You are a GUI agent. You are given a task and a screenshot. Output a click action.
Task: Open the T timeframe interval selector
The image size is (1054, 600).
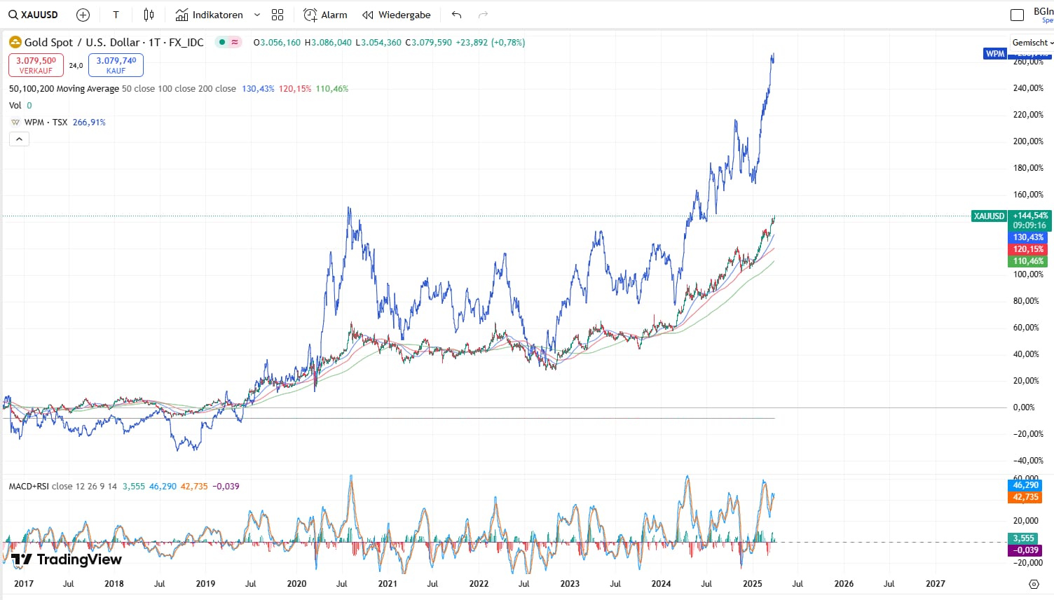(x=116, y=15)
